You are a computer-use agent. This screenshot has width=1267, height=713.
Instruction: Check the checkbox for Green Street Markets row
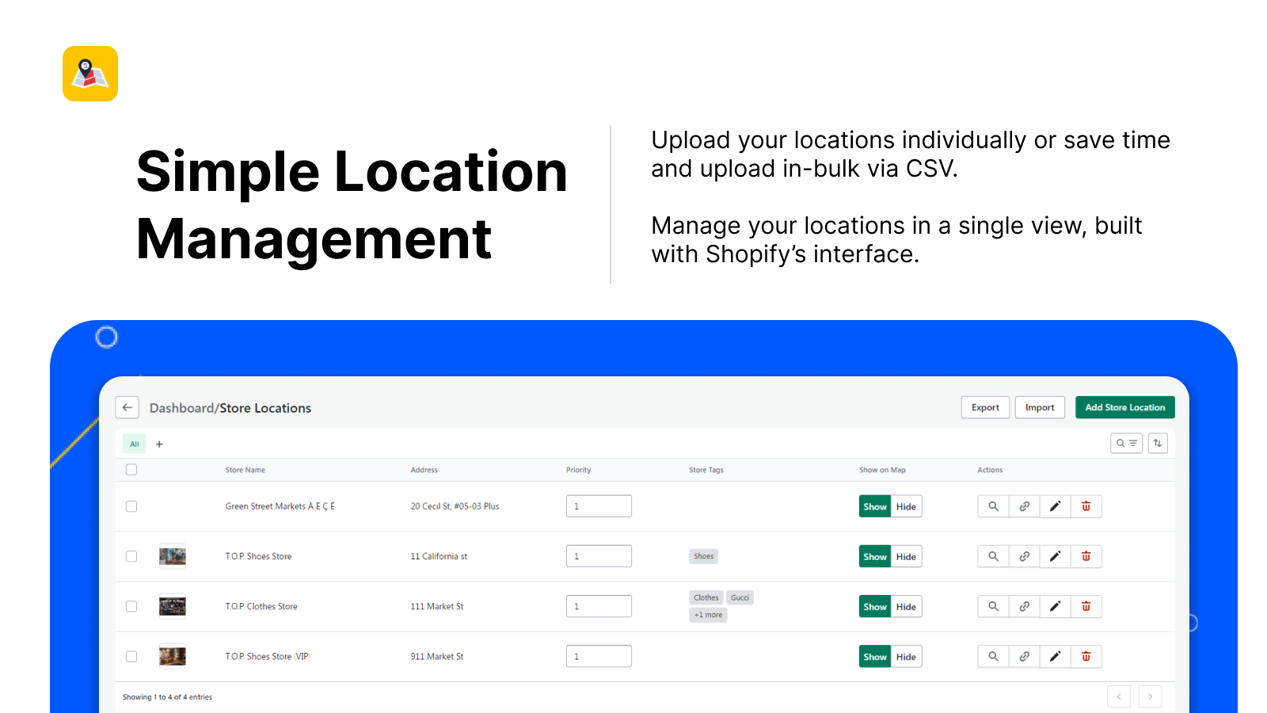coord(131,505)
